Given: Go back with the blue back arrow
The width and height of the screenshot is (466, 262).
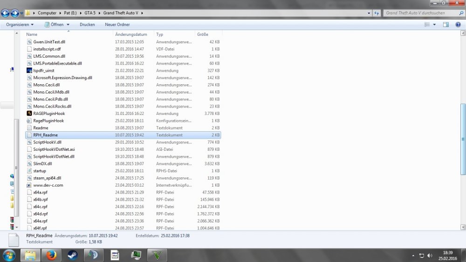Looking at the screenshot, I should (5, 13).
